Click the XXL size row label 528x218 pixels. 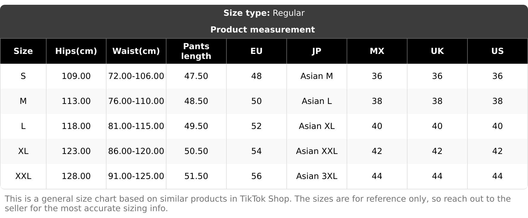point(23,176)
